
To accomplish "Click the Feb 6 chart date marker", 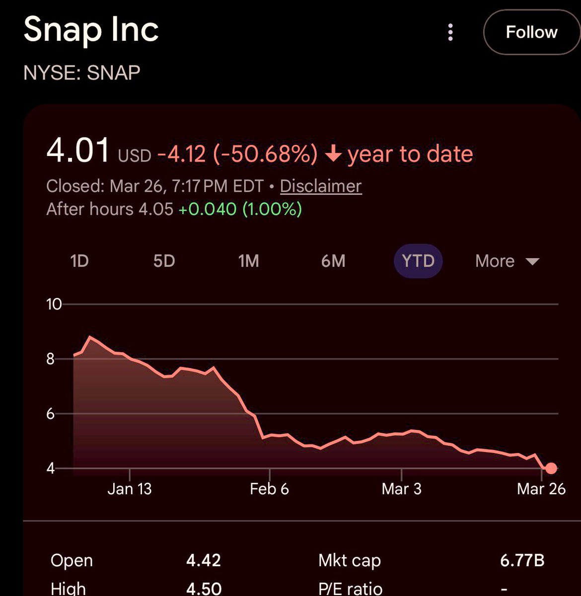I will point(269,489).
